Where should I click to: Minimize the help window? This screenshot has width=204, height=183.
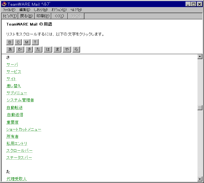point(188,4)
